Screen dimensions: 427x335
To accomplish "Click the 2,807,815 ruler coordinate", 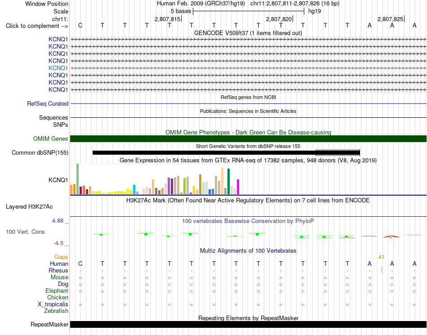I will tap(168, 19).
